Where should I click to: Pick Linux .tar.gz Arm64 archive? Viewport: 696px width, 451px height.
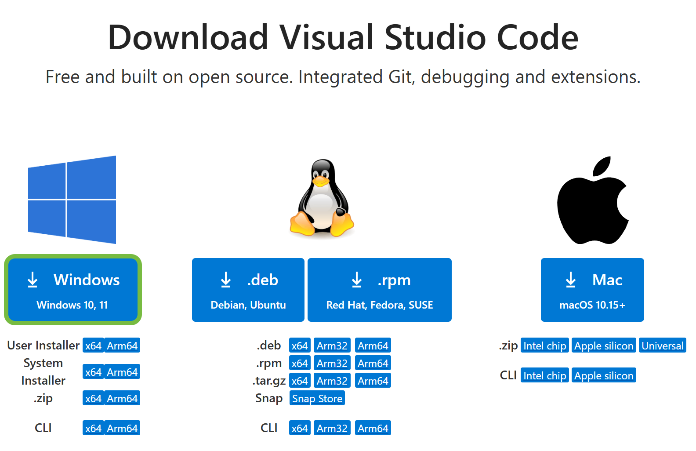pos(373,381)
